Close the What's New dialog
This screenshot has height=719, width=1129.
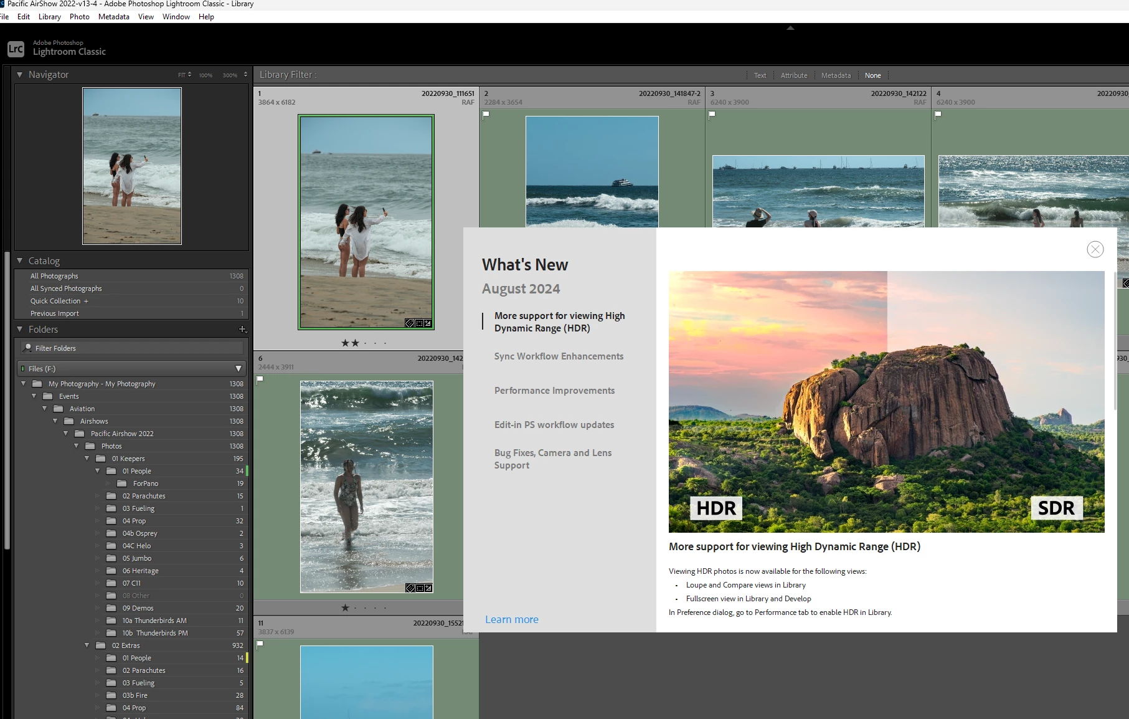pyautogui.click(x=1095, y=249)
